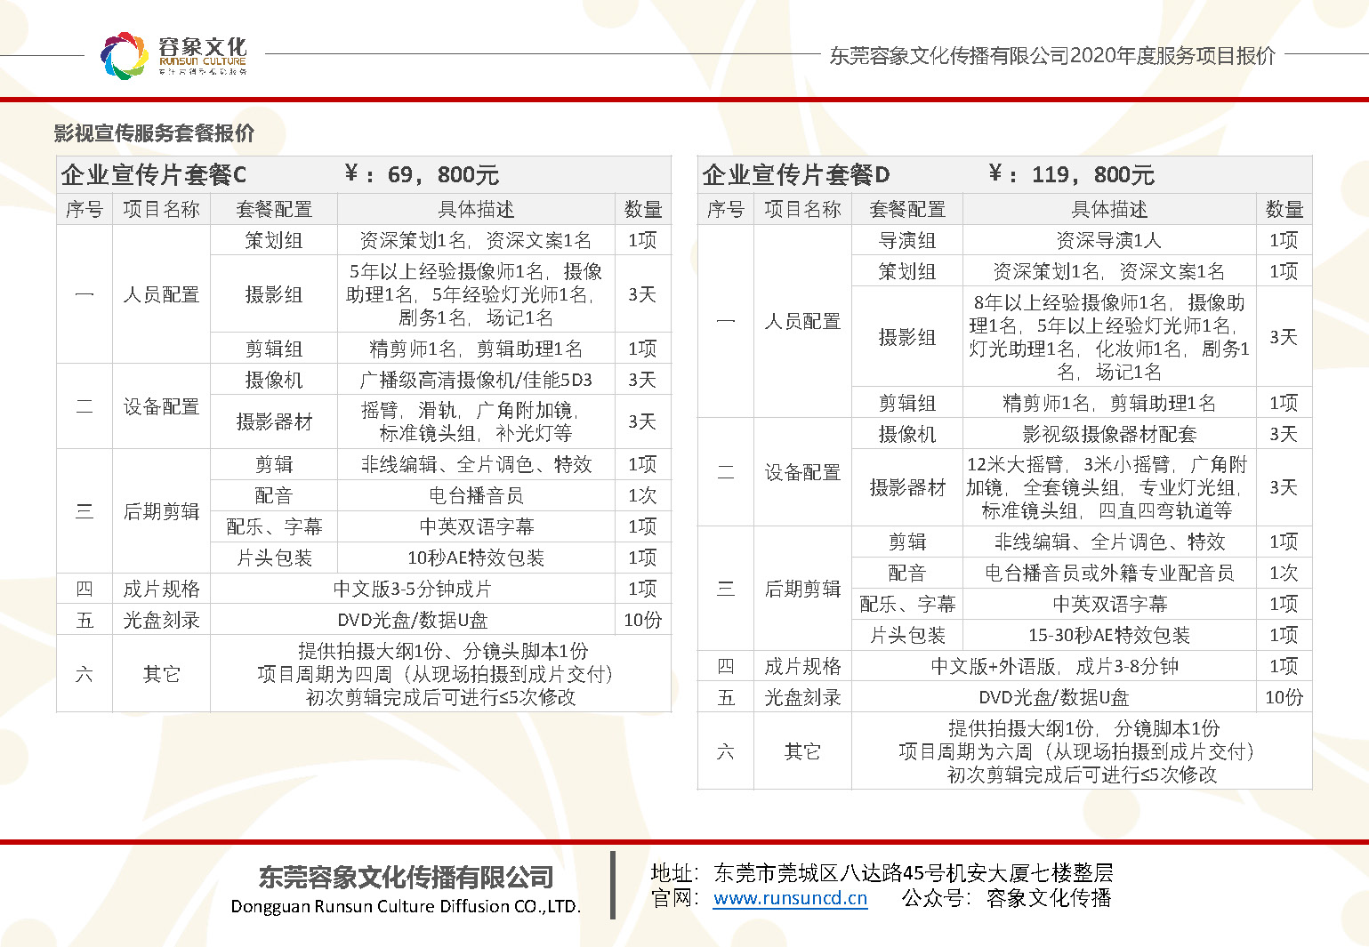Select 套餐配置 column header in package D

pos(907,209)
